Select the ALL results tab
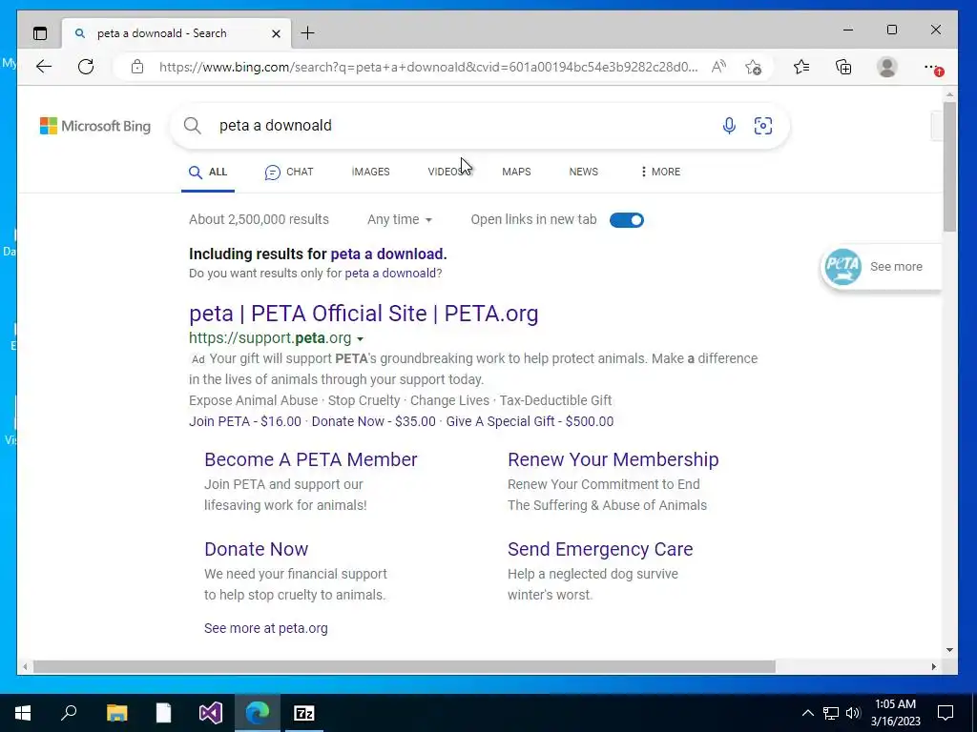The height and width of the screenshot is (732, 977). 208,172
